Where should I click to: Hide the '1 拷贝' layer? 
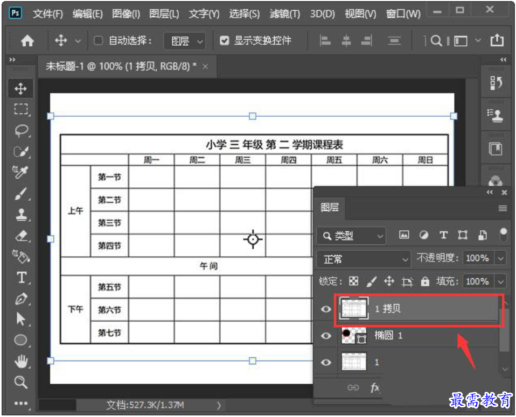(x=326, y=309)
